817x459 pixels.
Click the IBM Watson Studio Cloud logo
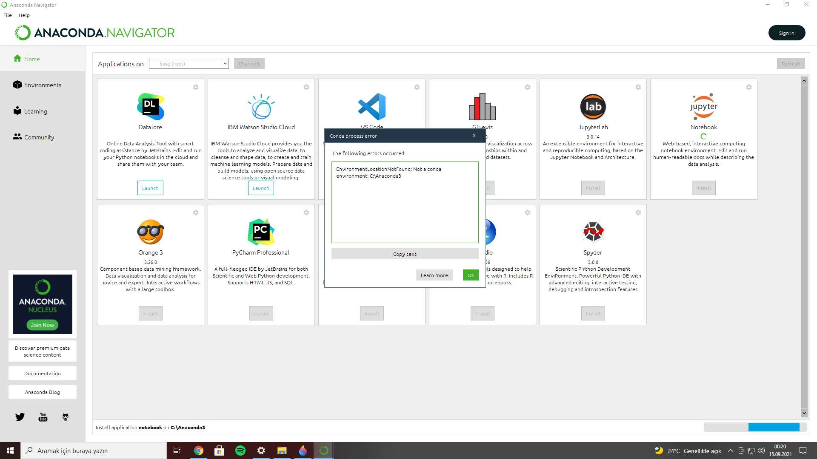point(261,107)
